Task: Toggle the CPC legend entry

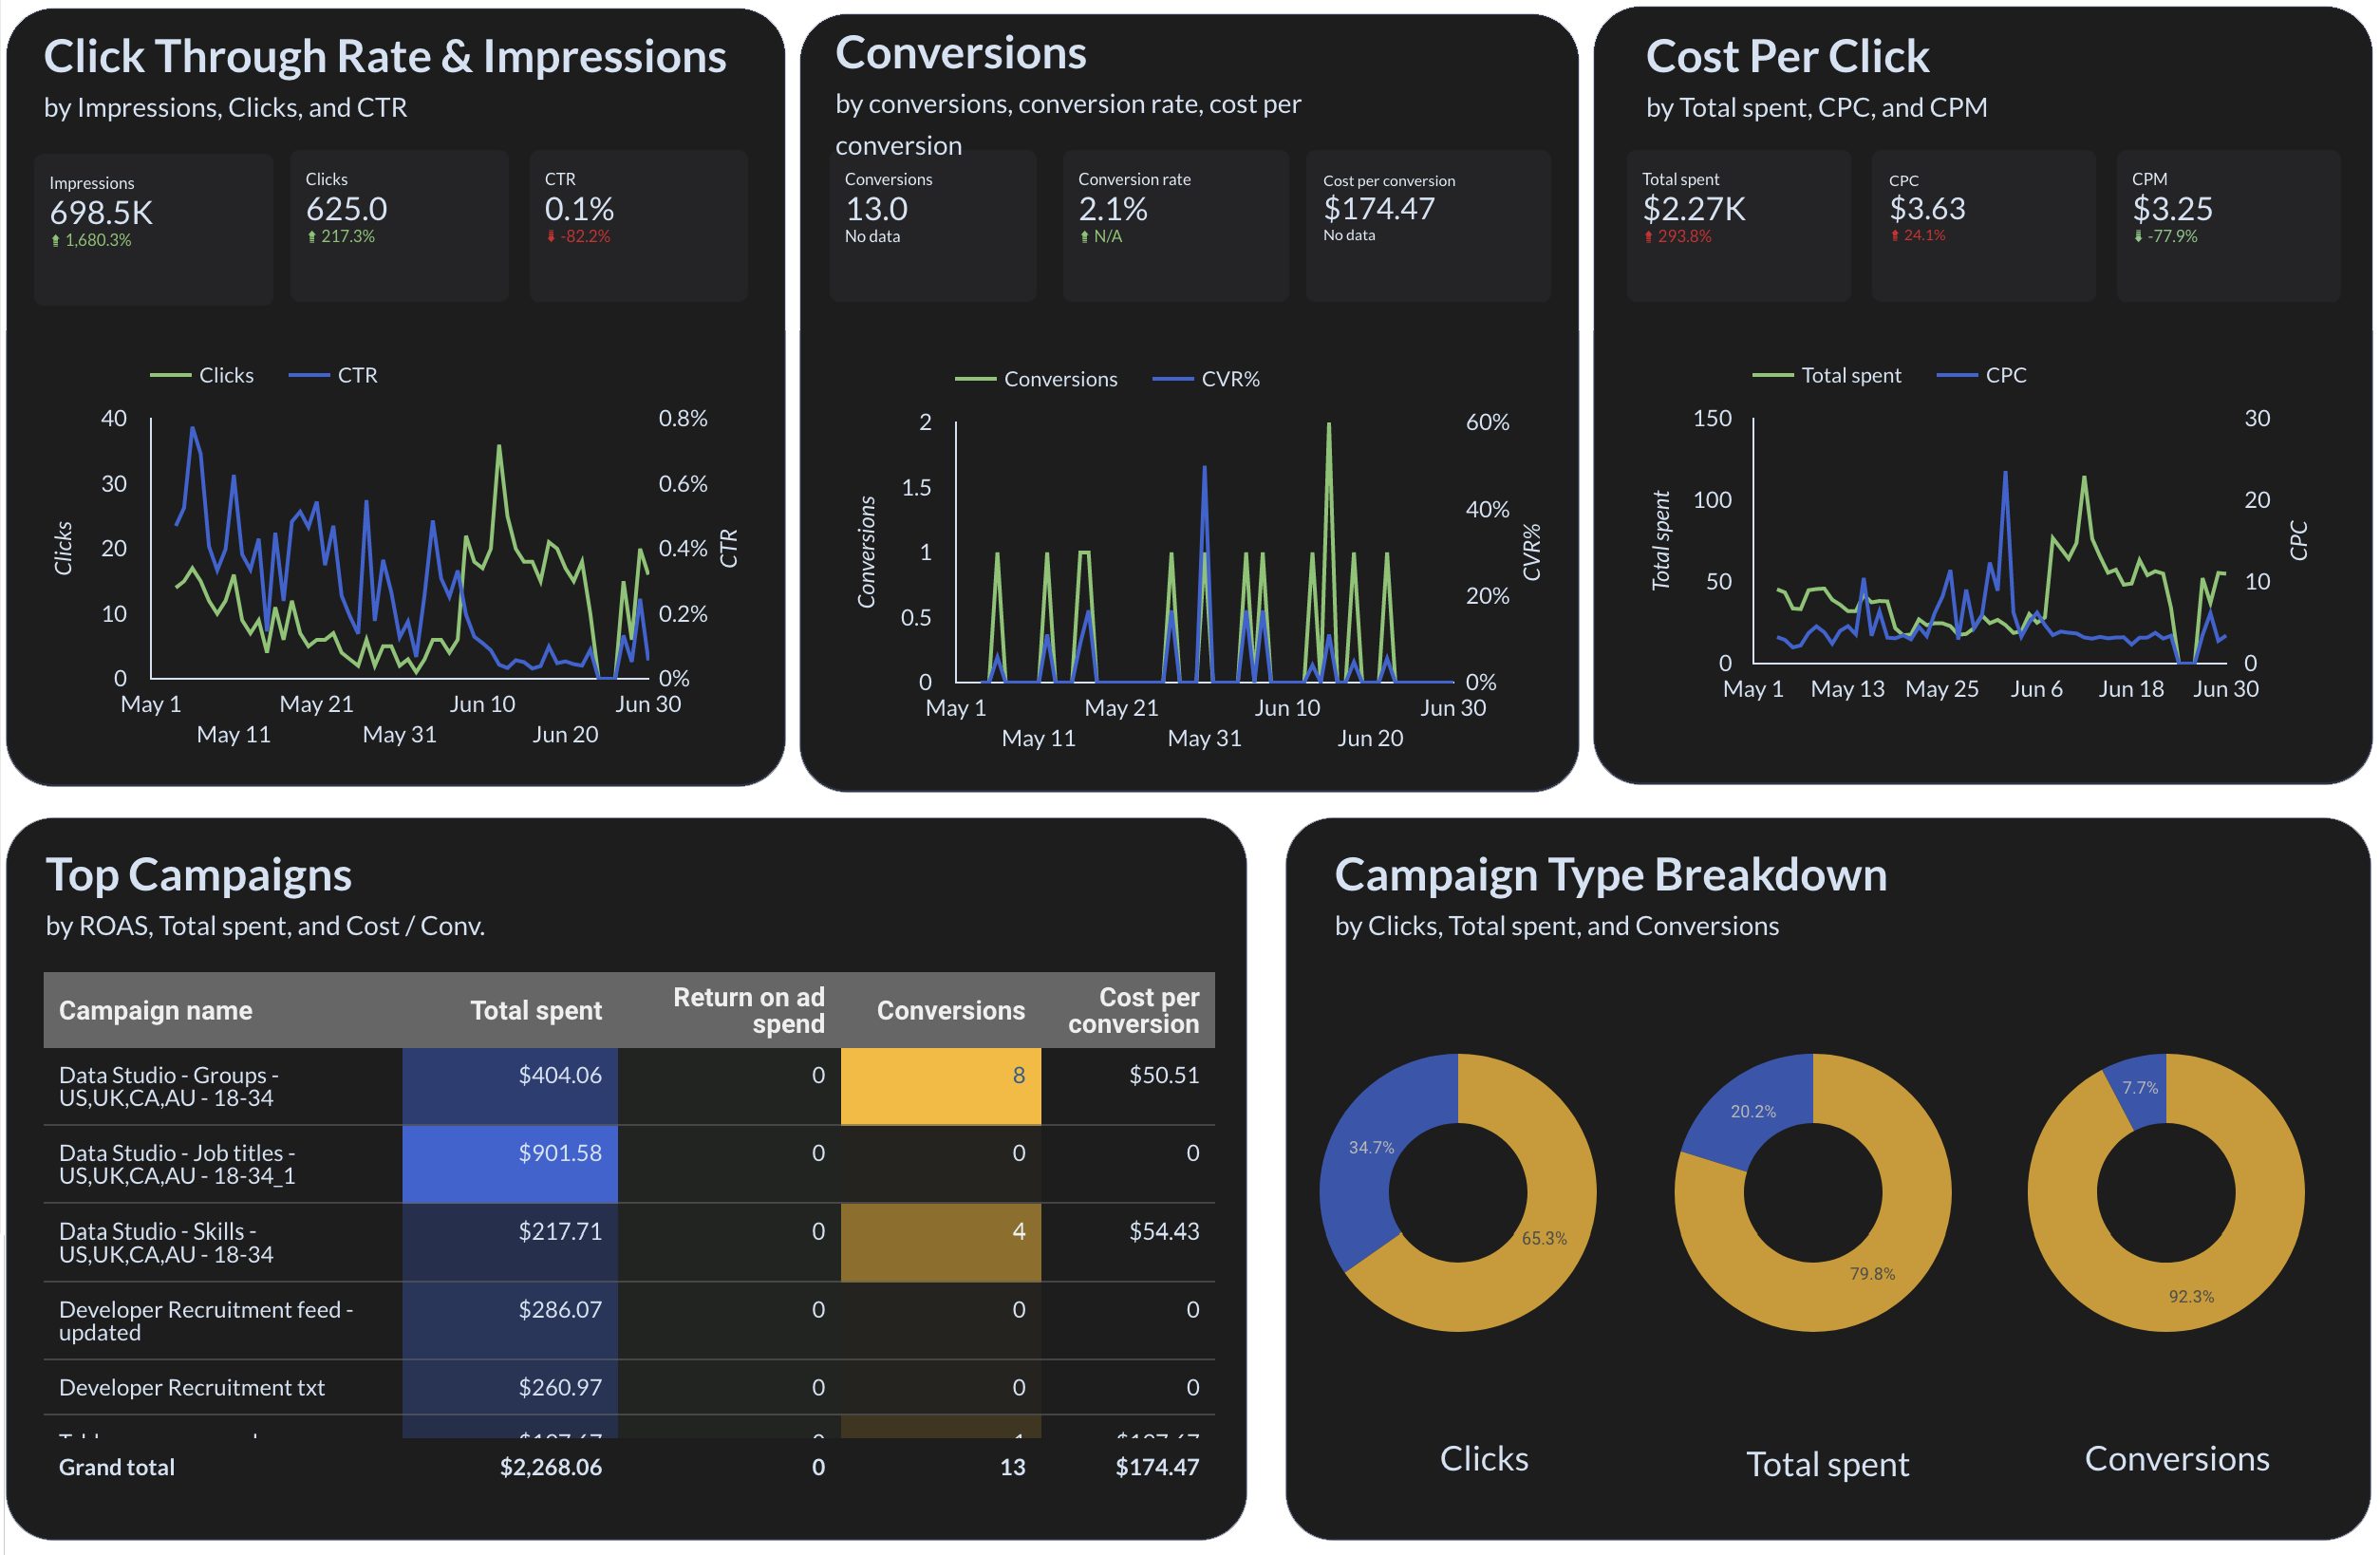Action: click(1982, 375)
